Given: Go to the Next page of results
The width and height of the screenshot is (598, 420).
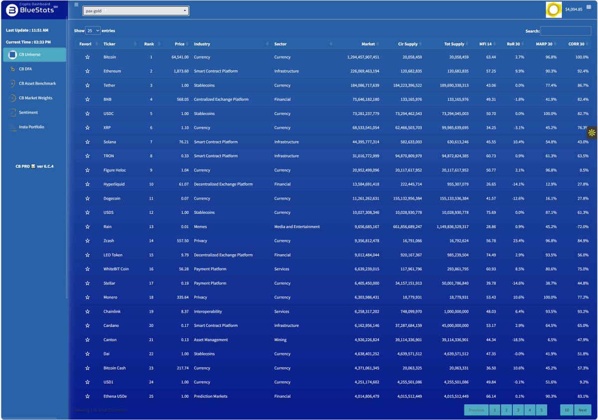Looking at the screenshot, I should [x=582, y=410].
